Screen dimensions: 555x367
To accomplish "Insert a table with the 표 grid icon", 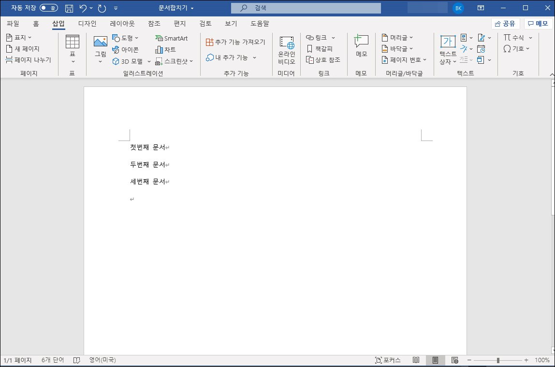I will [x=72, y=42].
